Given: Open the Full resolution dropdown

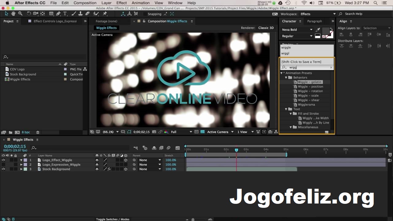Looking at the screenshot, I should (x=181, y=132).
